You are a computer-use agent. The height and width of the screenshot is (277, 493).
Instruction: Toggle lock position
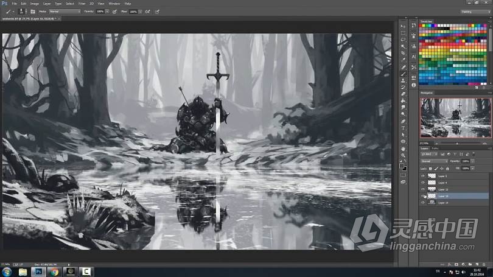442,169
